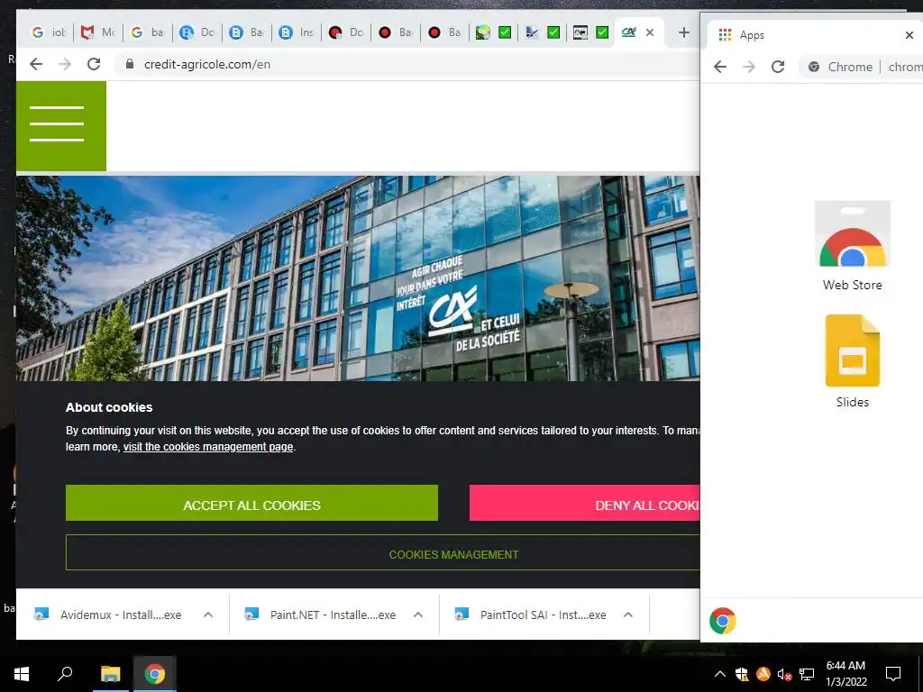923x692 pixels.
Task: Switch to the 'Do' tab with the red circle icon
Action: [x=346, y=32]
